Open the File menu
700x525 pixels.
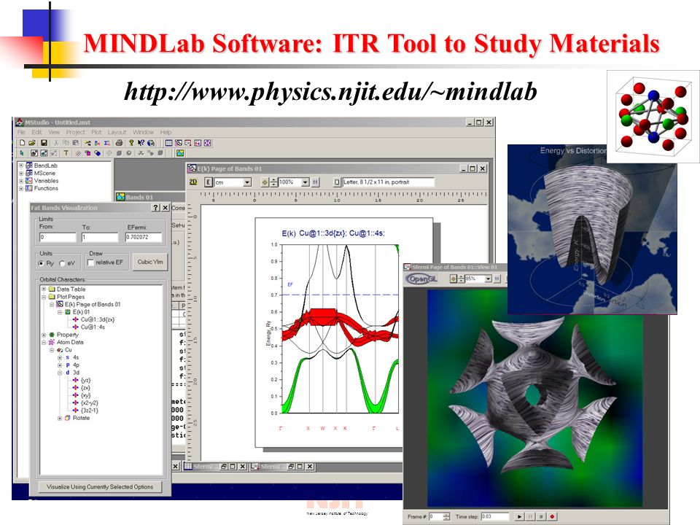pyautogui.click(x=21, y=132)
